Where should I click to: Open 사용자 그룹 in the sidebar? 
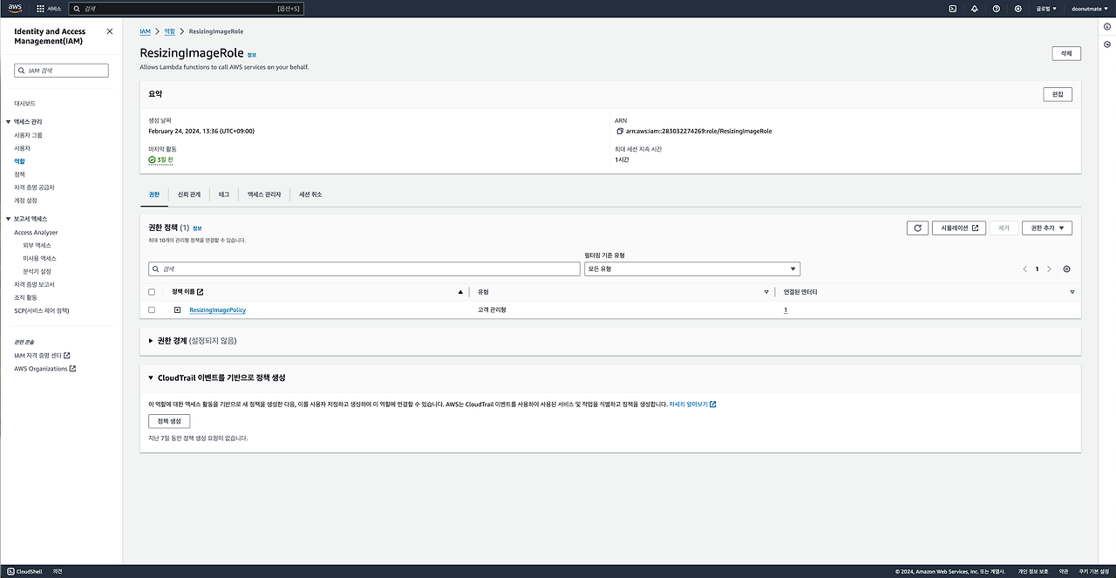[x=29, y=135]
